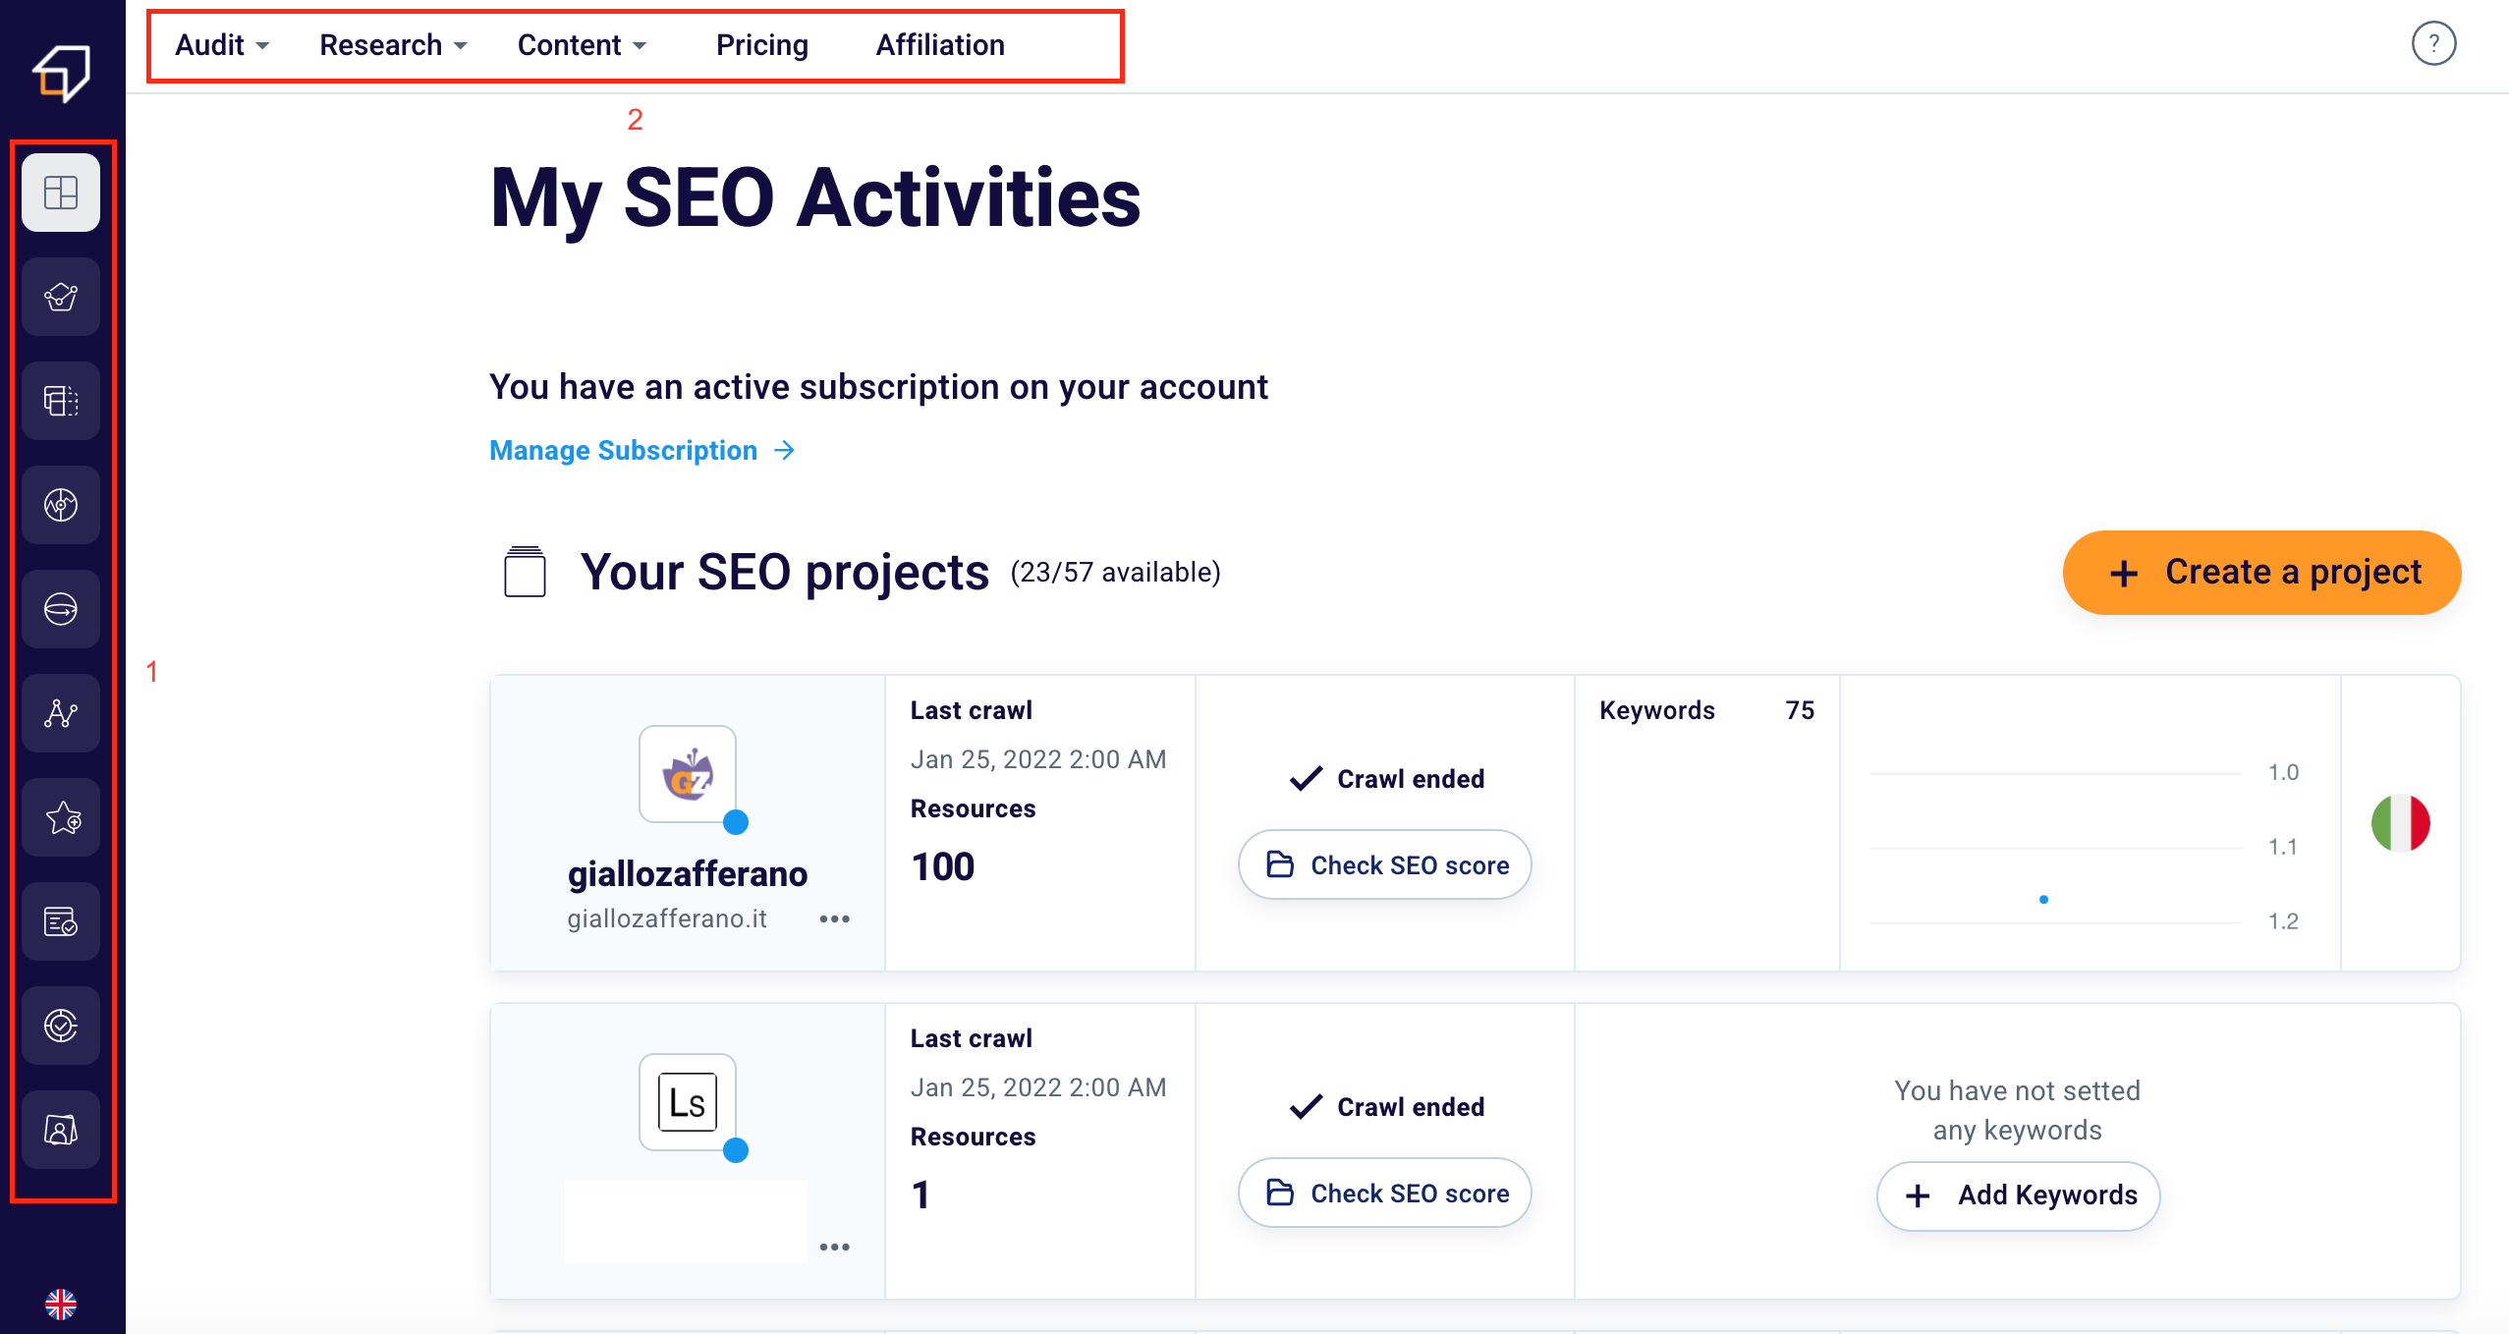Expand the Content dropdown menu
This screenshot has width=2509, height=1334.
582,45
